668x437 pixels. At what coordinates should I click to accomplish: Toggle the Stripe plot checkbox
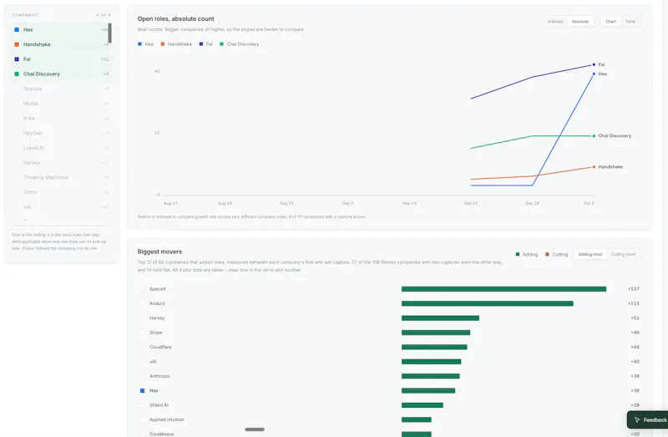click(x=142, y=333)
